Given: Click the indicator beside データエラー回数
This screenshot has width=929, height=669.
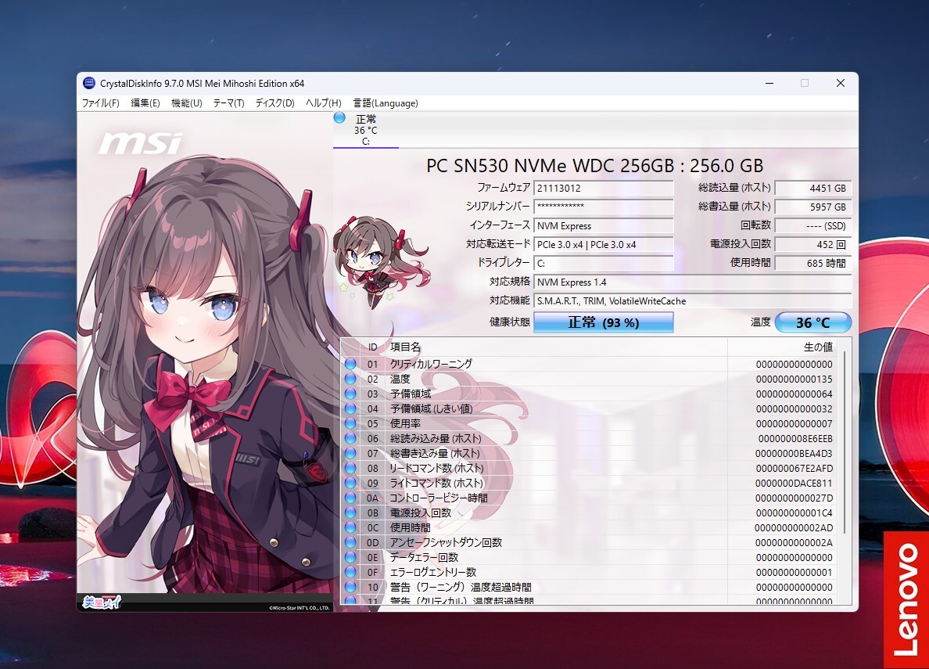Looking at the screenshot, I should pos(350,557).
